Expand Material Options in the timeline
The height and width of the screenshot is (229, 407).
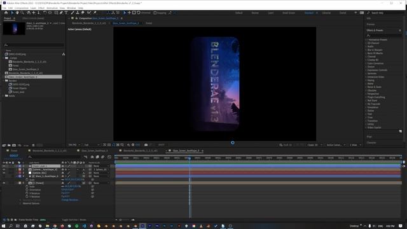point(20,204)
